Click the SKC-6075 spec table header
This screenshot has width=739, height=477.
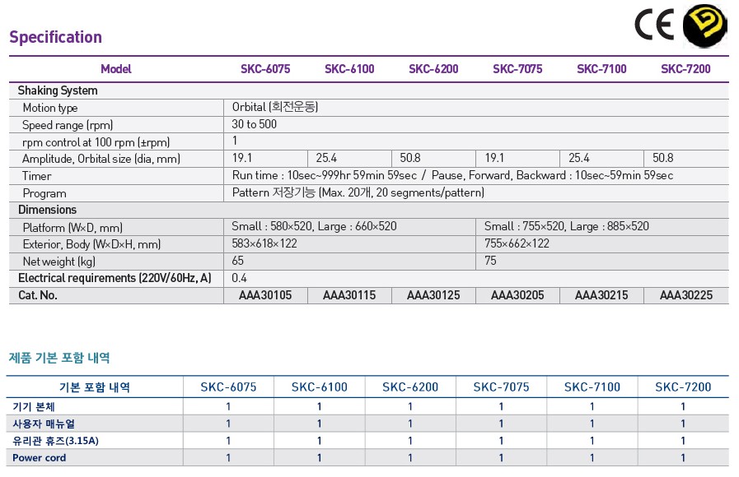pos(265,69)
